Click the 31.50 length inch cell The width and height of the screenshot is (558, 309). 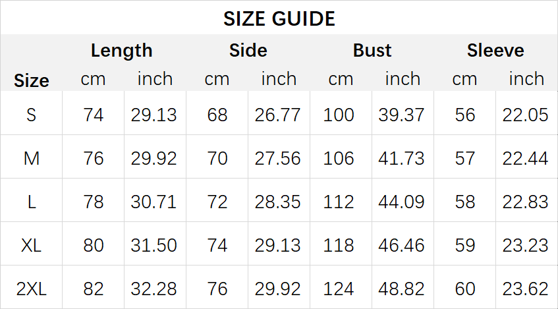pos(153,245)
